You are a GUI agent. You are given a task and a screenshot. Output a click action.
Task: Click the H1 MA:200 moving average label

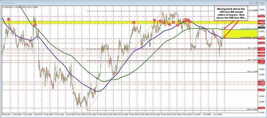(x=249, y=29)
